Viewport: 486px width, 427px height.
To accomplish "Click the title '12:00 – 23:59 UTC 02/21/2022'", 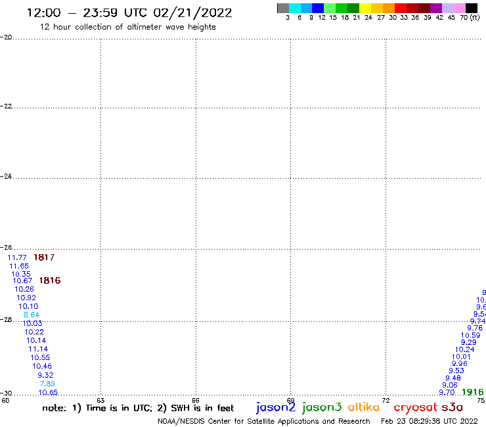I will point(129,13).
